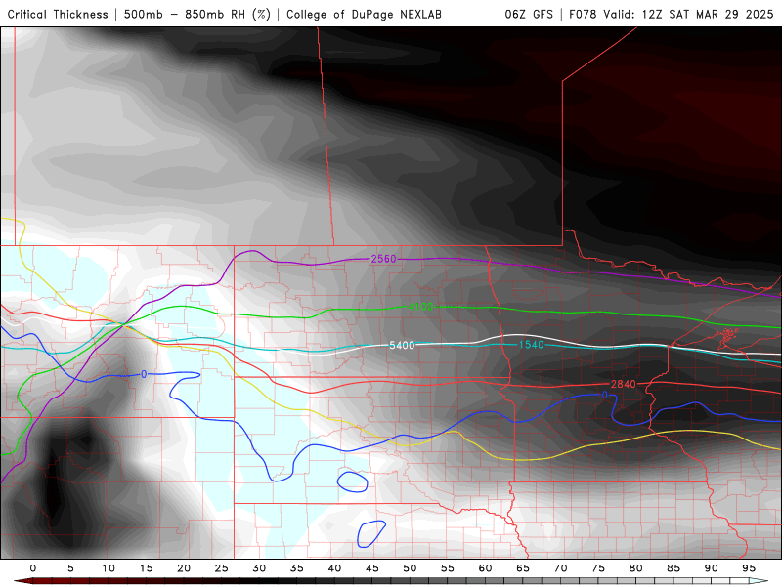The height and width of the screenshot is (586, 782).
Task: Click the 'Critical Thickness' title text
Action: click(58, 15)
